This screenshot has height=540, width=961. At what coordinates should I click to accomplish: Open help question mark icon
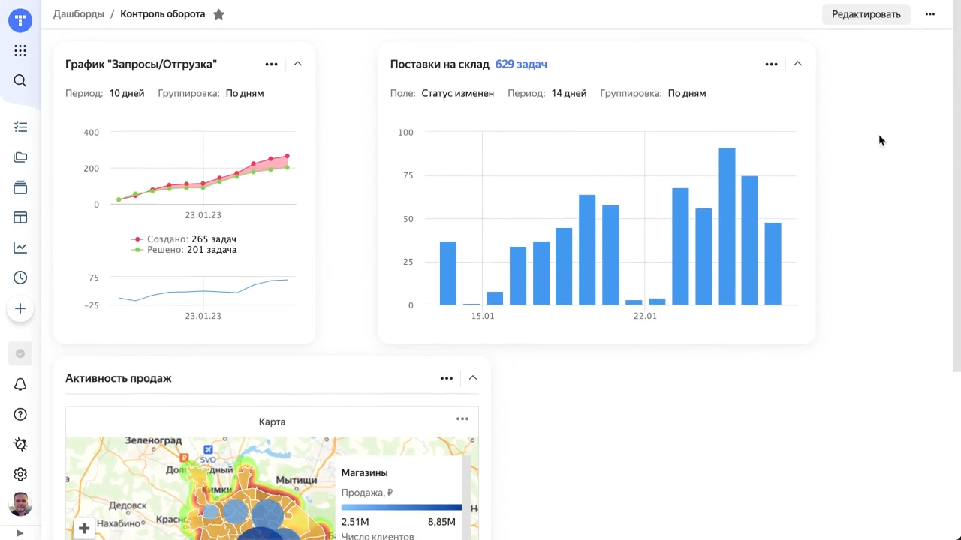(20, 415)
